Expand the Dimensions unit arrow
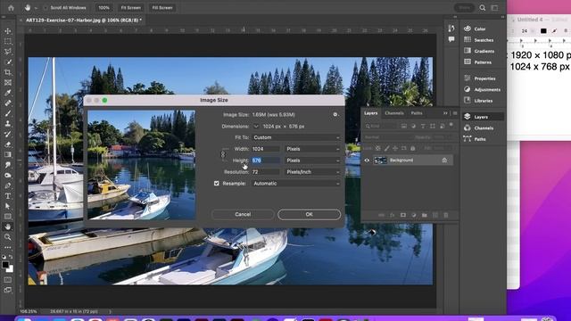This screenshot has width=571, height=321. (256, 127)
